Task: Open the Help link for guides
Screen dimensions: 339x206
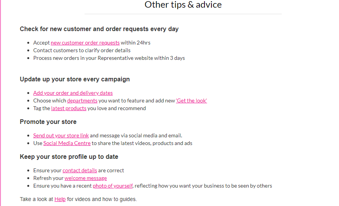Action: (60, 199)
